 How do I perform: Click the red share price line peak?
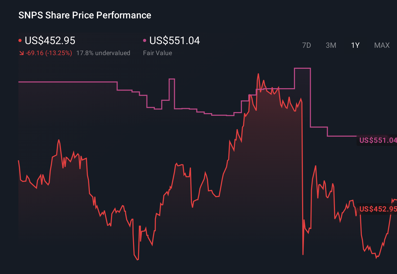click(258, 74)
